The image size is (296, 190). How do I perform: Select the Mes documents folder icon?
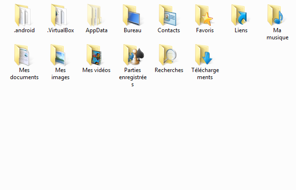pos(22,55)
